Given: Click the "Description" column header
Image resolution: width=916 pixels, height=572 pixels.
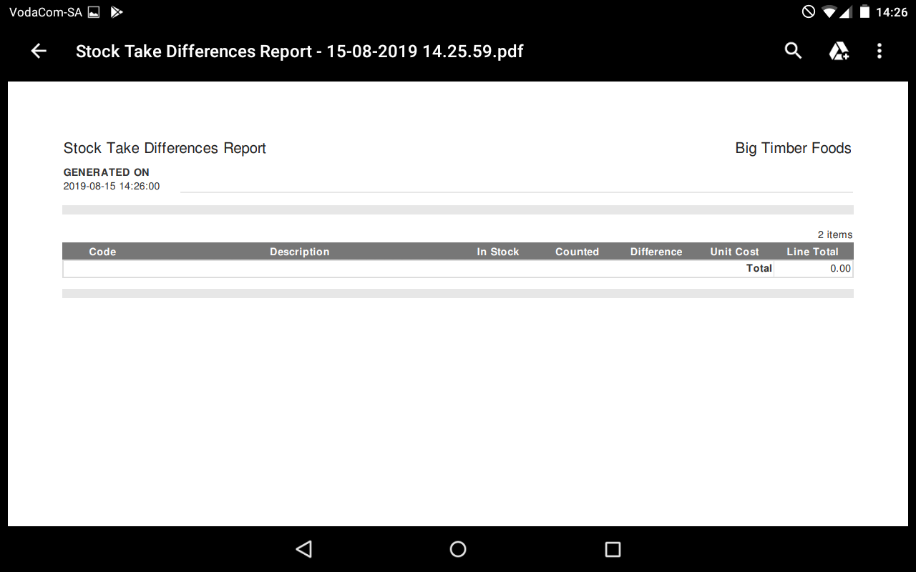Looking at the screenshot, I should (300, 252).
